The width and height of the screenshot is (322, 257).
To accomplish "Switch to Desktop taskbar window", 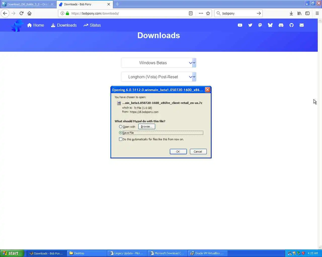I will [x=87, y=253].
